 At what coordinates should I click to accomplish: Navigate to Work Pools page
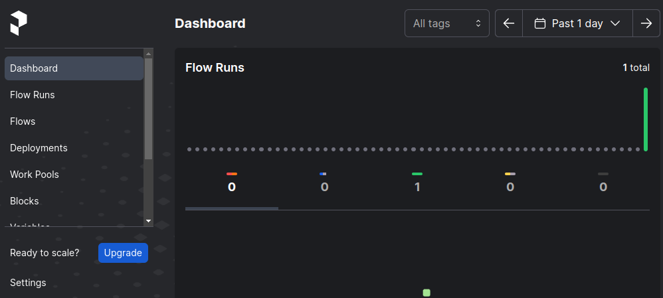click(x=35, y=175)
